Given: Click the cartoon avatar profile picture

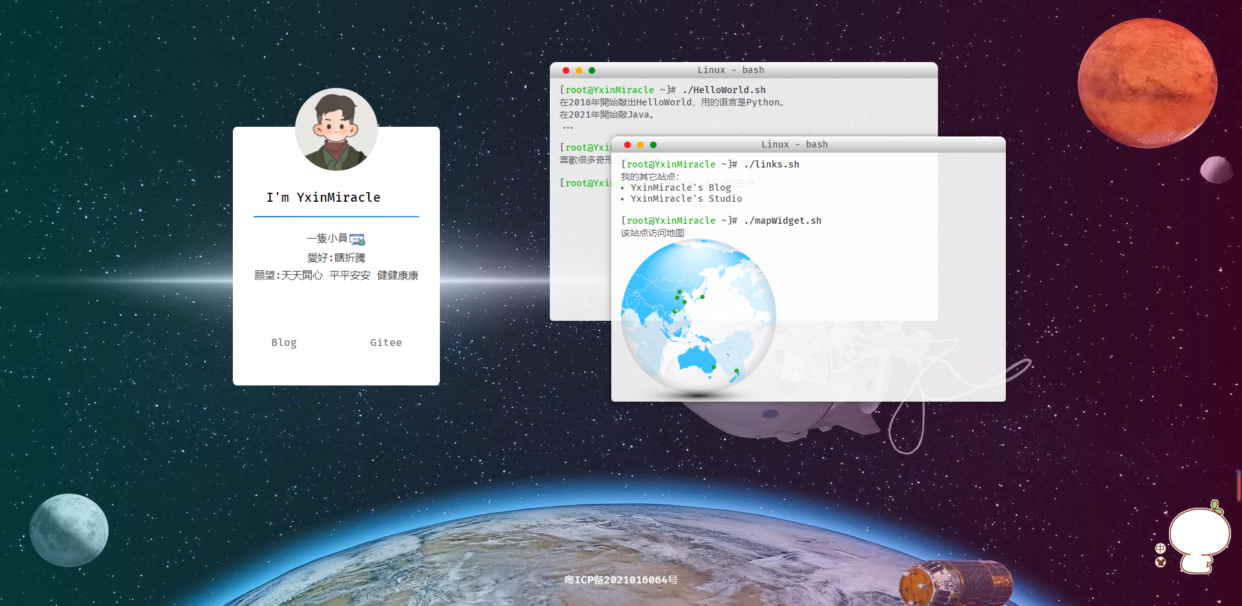Looking at the screenshot, I should pos(336,129).
